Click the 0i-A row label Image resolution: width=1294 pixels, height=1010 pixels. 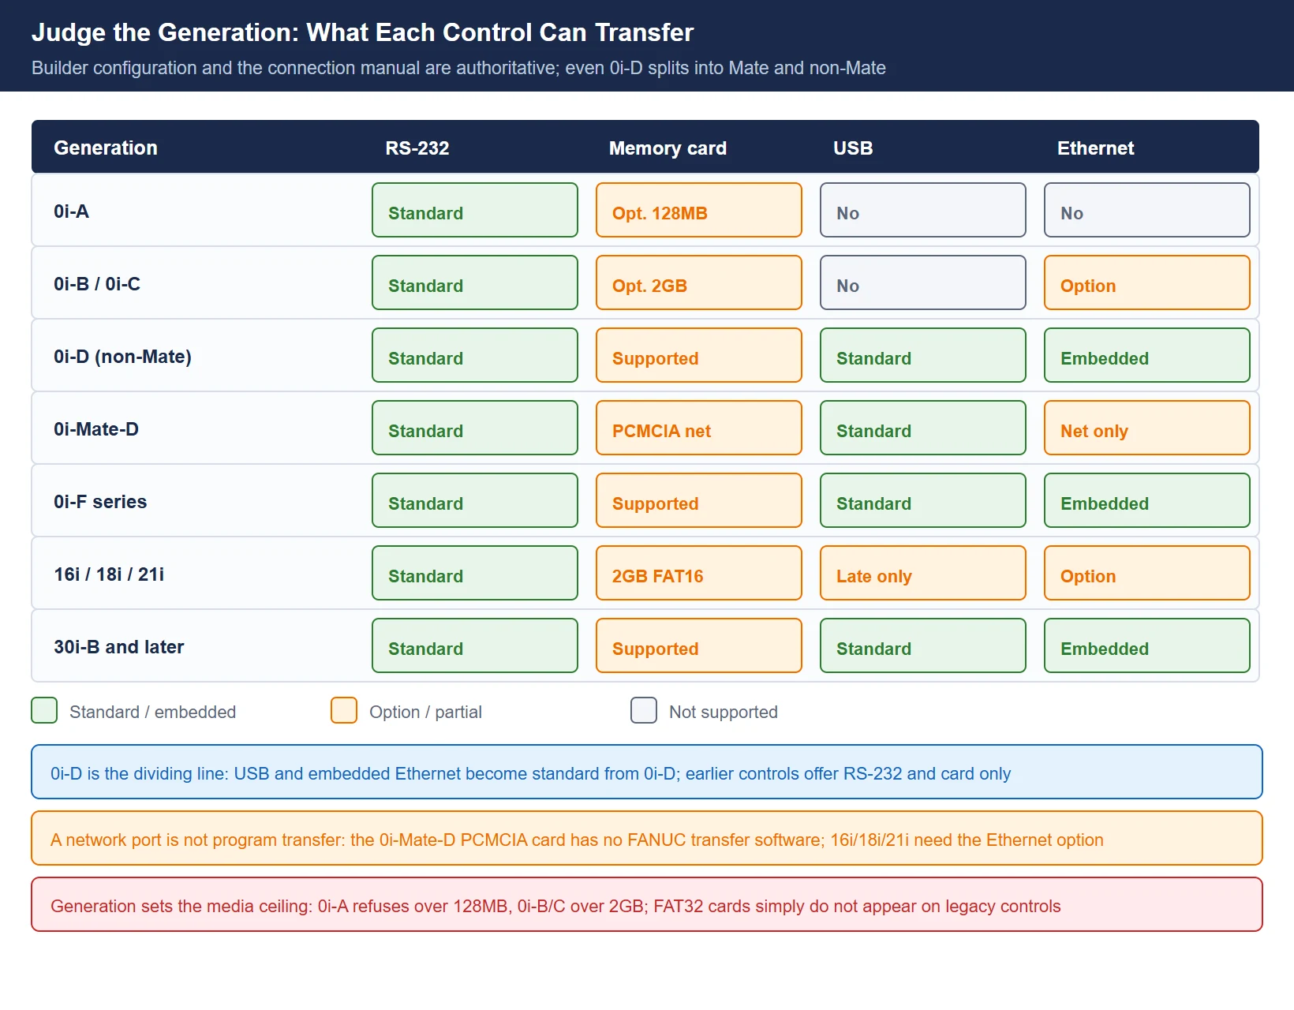tap(71, 211)
